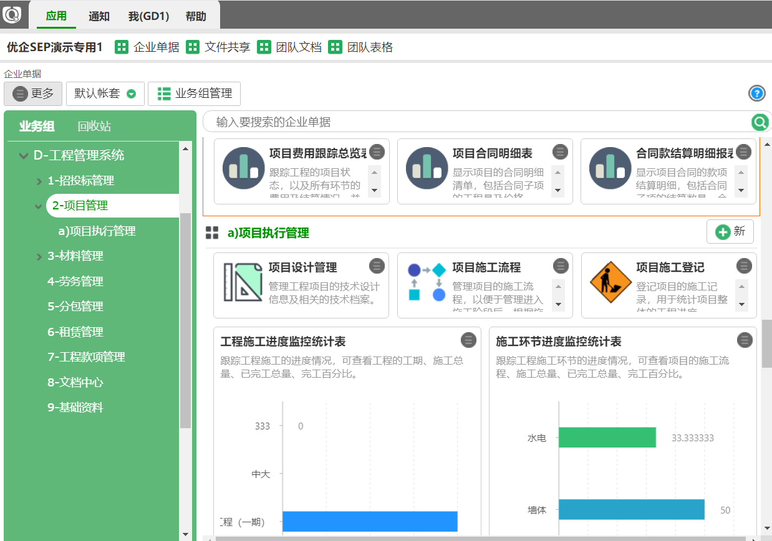Open menu icon on 施工环节进度监控统计表 card

pyautogui.click(x=745, y=340)
